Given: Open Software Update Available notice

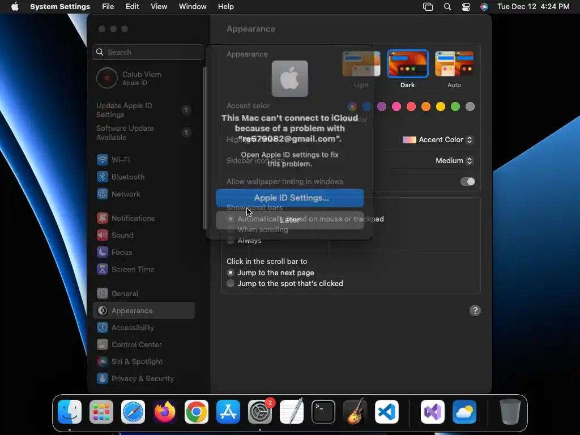Looking at the screenshot, I should pyautogui.click(x=143, y=133).
